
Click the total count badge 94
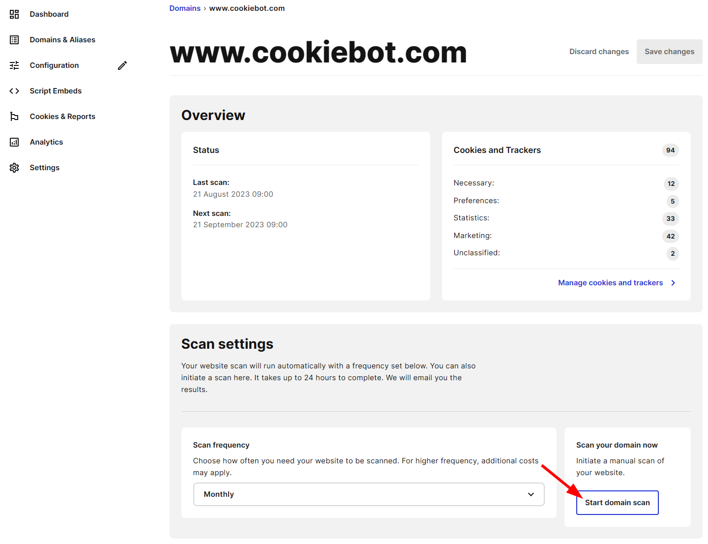pos(670,151)
